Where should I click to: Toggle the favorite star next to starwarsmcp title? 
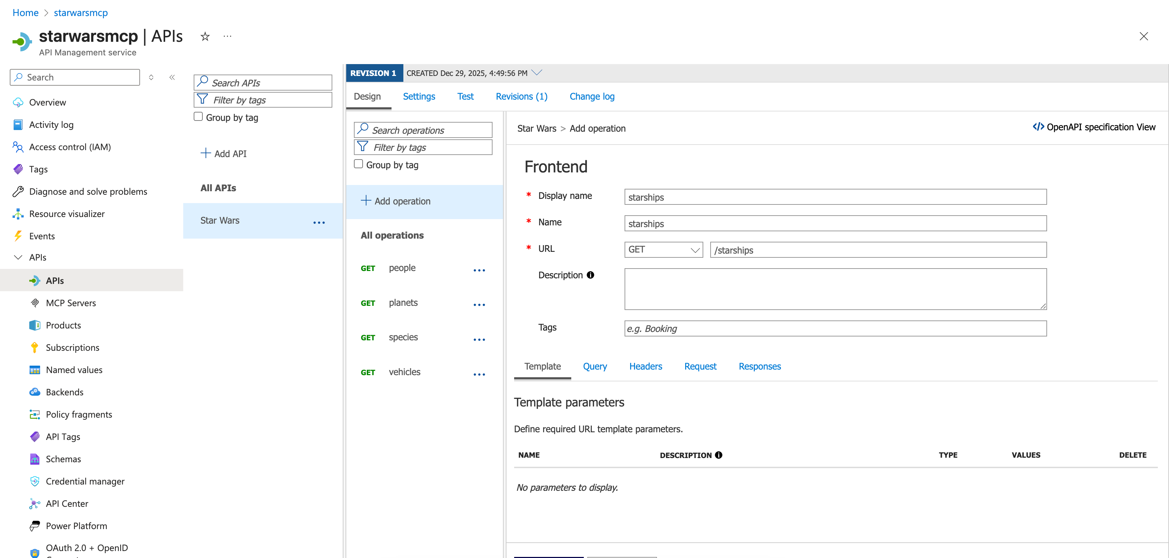[x=205, y=36]
